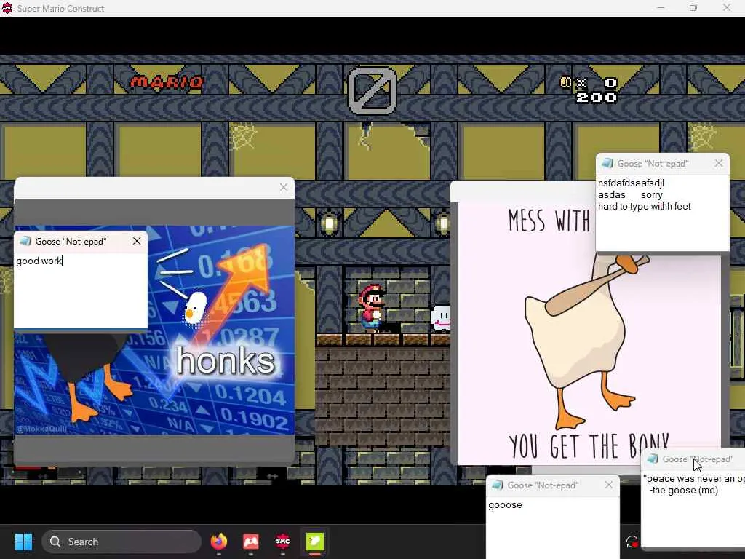Click the 'hard to type withh feet' line
This screenshot has height=559, width=745.
point(645,206)
